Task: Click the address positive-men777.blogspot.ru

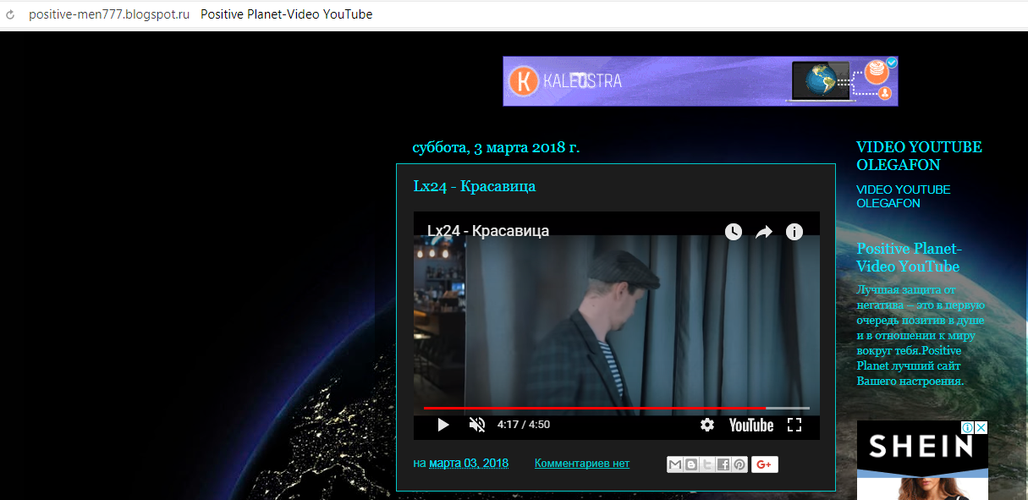Action: (x=109, y=14)
